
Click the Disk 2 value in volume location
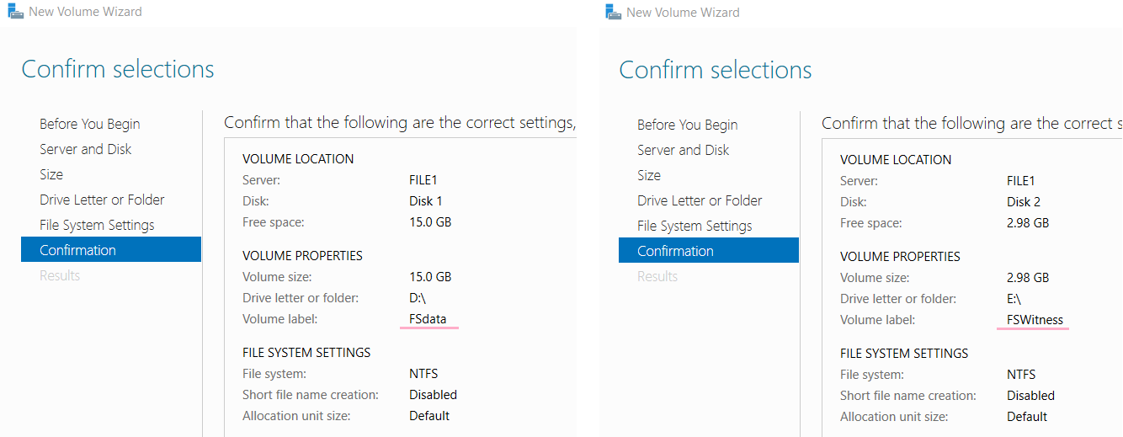click(1024, 202)
